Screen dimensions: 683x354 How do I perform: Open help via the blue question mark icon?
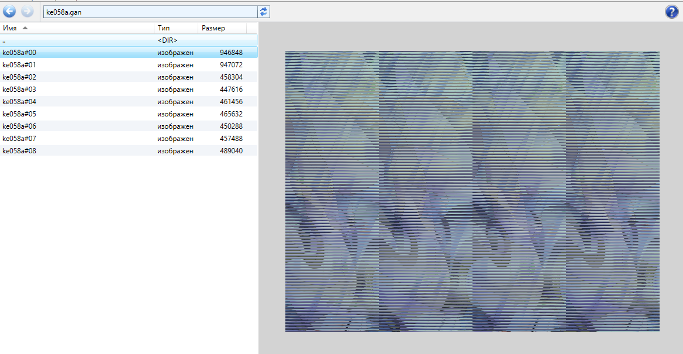(x=671, y=11)
